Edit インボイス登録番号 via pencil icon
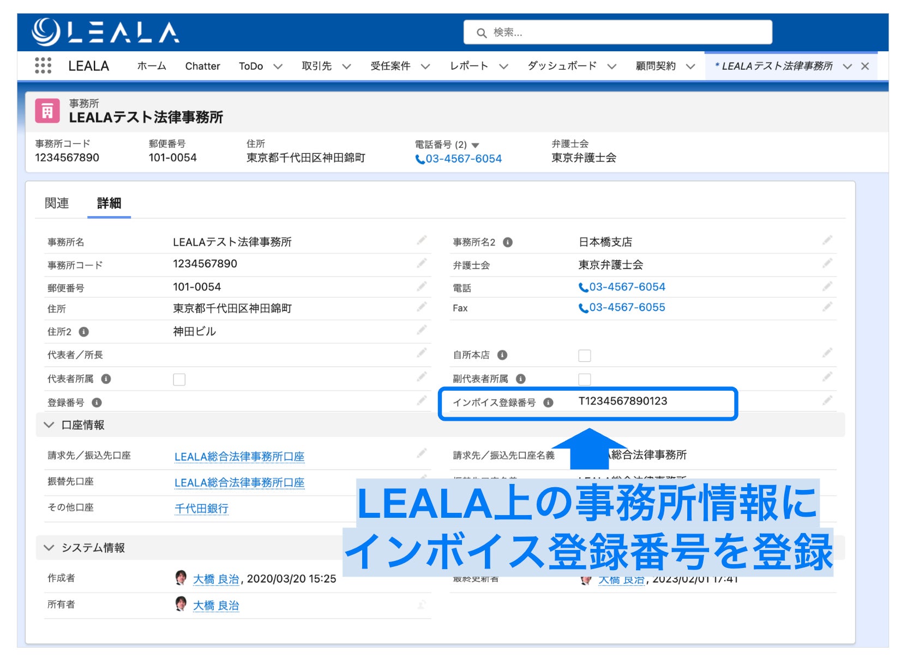Screen dimensions: 901x670 827,401
